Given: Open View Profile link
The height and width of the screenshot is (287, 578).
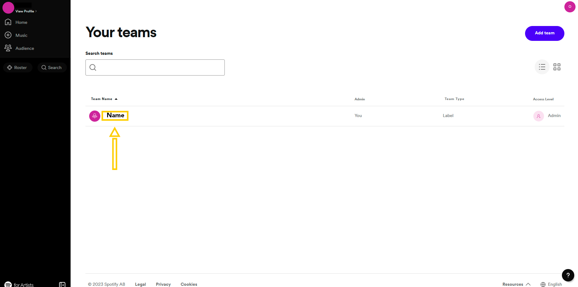Looking at the screenshot, I should 26,11.
